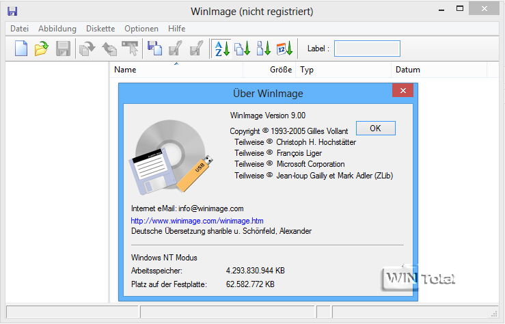Click the Größe column header

269,70
